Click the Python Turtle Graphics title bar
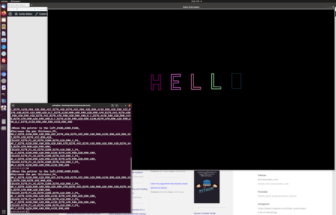Image resolution: width=336 pixels, height=215 pixels. 191,7
